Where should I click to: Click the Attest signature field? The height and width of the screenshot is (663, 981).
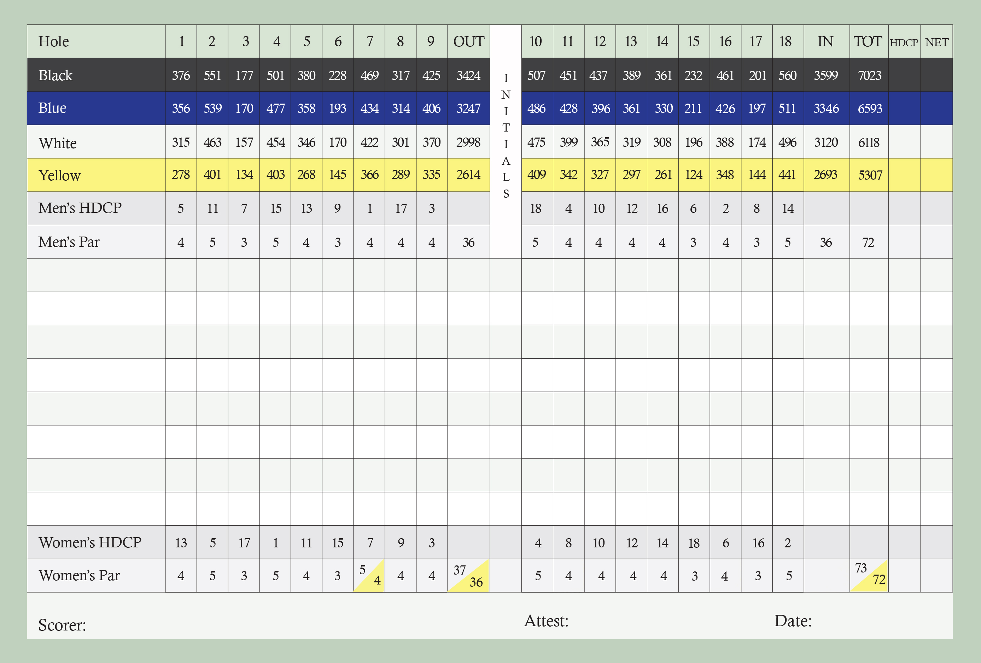click(x=642, y=621)
